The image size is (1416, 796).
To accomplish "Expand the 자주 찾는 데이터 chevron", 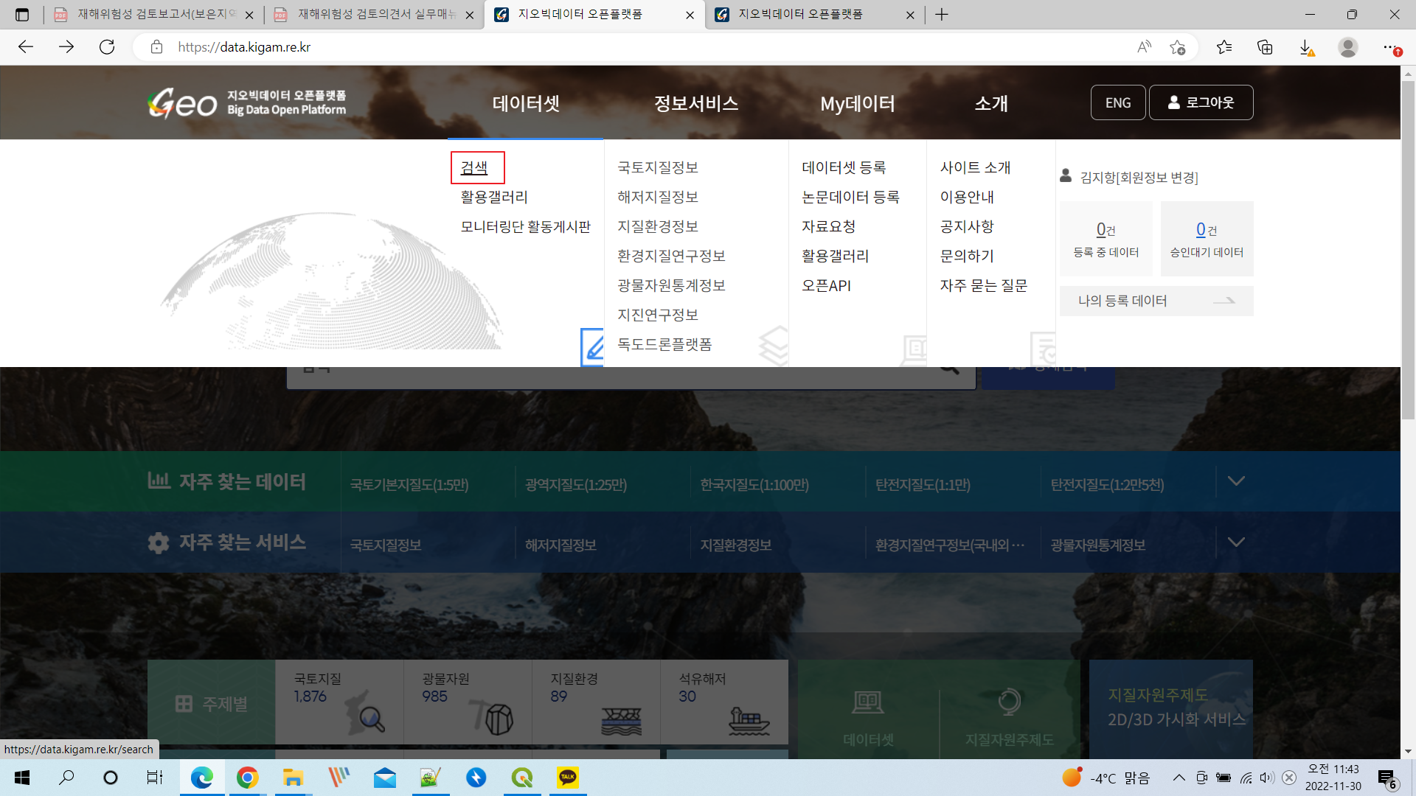I will [1236, 481].
